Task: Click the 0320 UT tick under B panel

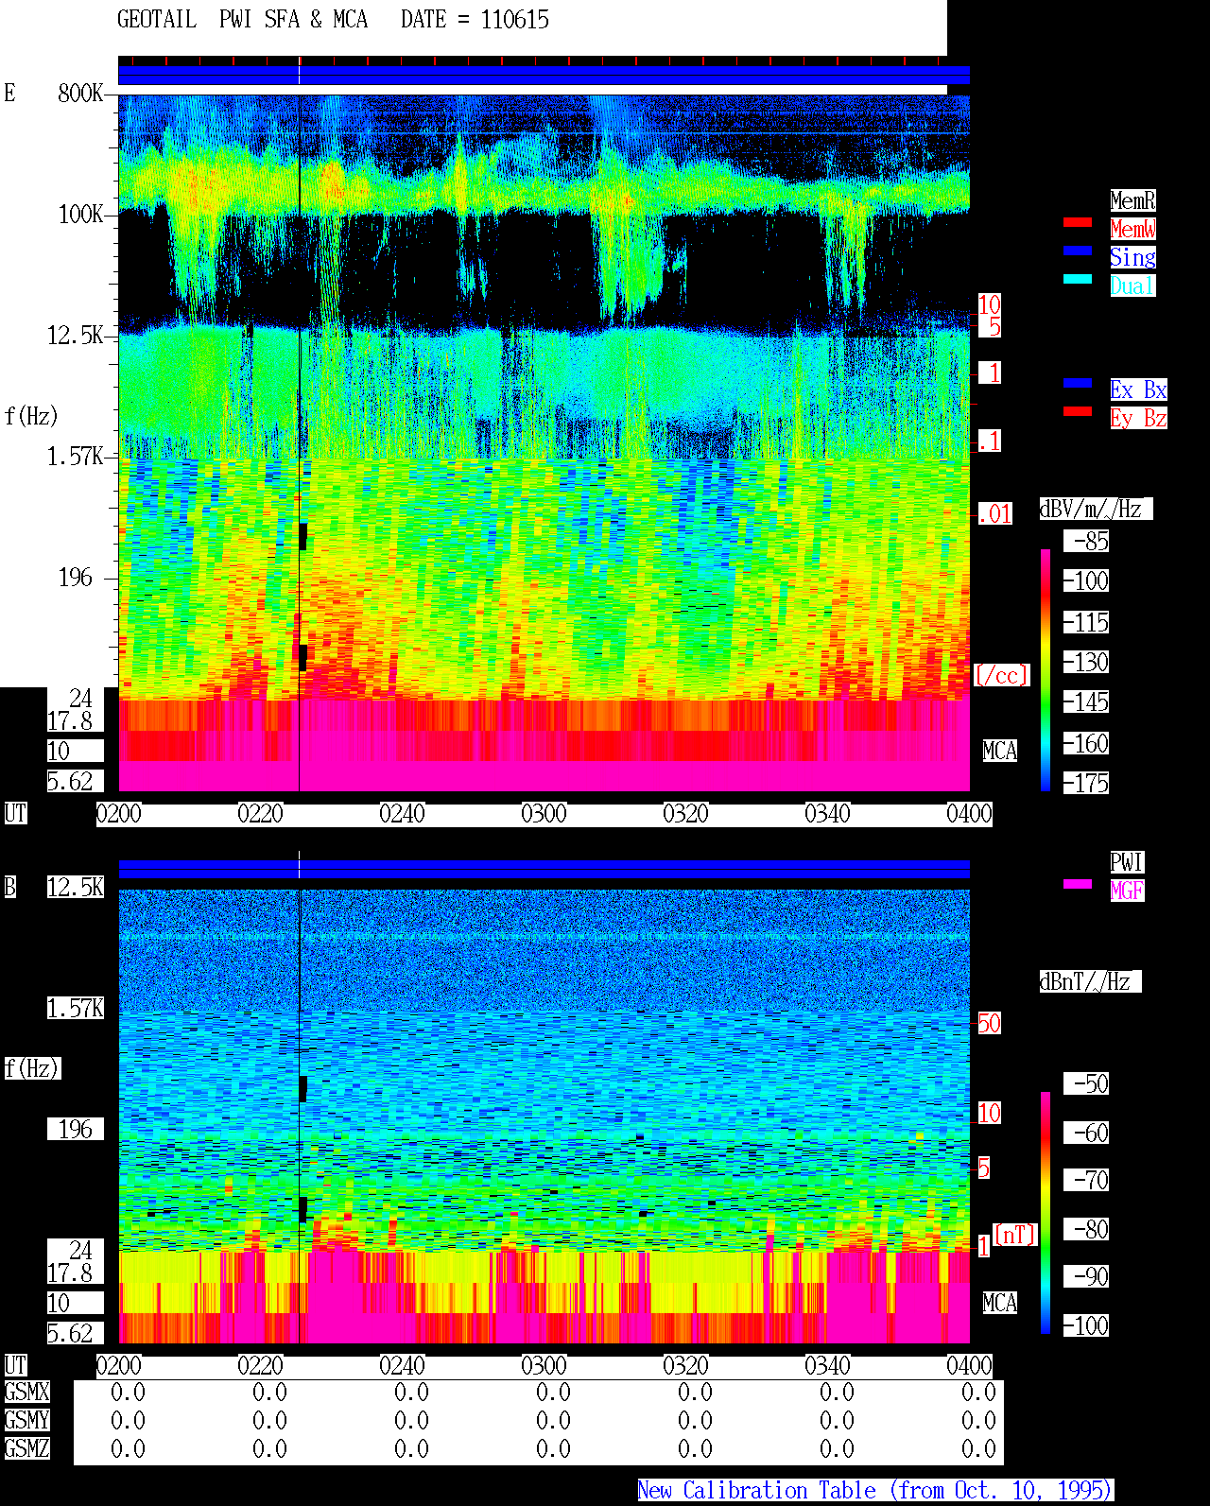Action: point(685,1366)
